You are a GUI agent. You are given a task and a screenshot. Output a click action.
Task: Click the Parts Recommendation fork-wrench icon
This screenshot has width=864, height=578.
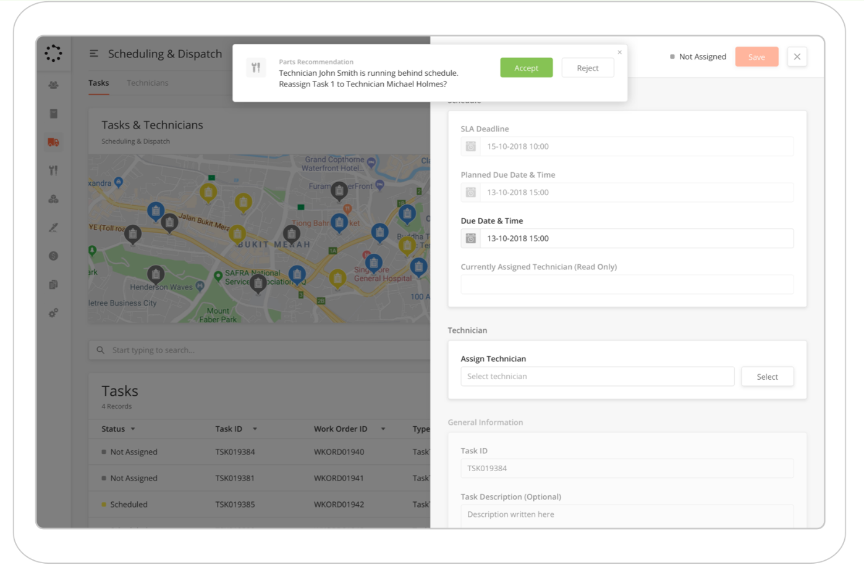256,67
